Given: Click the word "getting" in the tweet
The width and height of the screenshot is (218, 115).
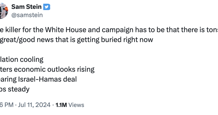Looking at the screenshot, I should pyautogui.click(x=88, y=40).
